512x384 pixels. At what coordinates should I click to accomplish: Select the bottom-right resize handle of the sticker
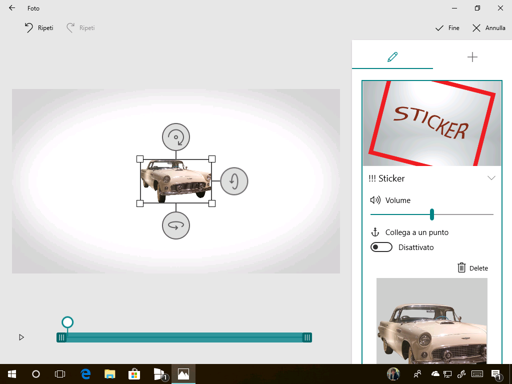tap(212, 203)
